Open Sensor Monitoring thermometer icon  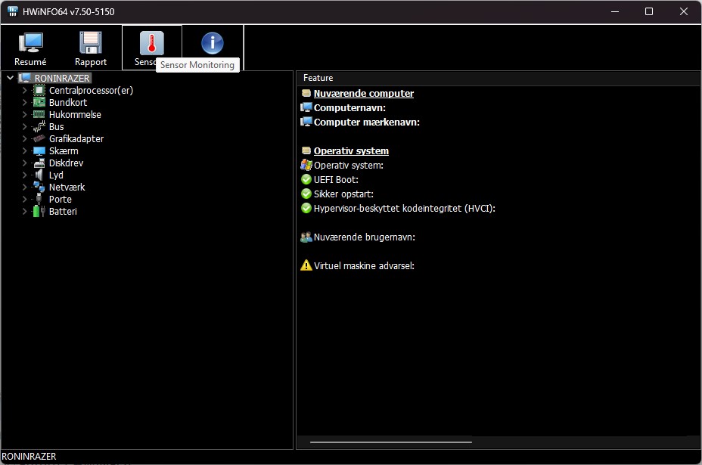pyautogui.click(x=151, y=44)
